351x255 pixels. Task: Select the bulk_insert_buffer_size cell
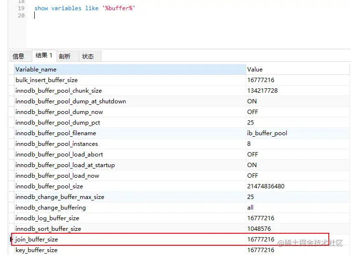pyautogui.click(x=130, y=80)
